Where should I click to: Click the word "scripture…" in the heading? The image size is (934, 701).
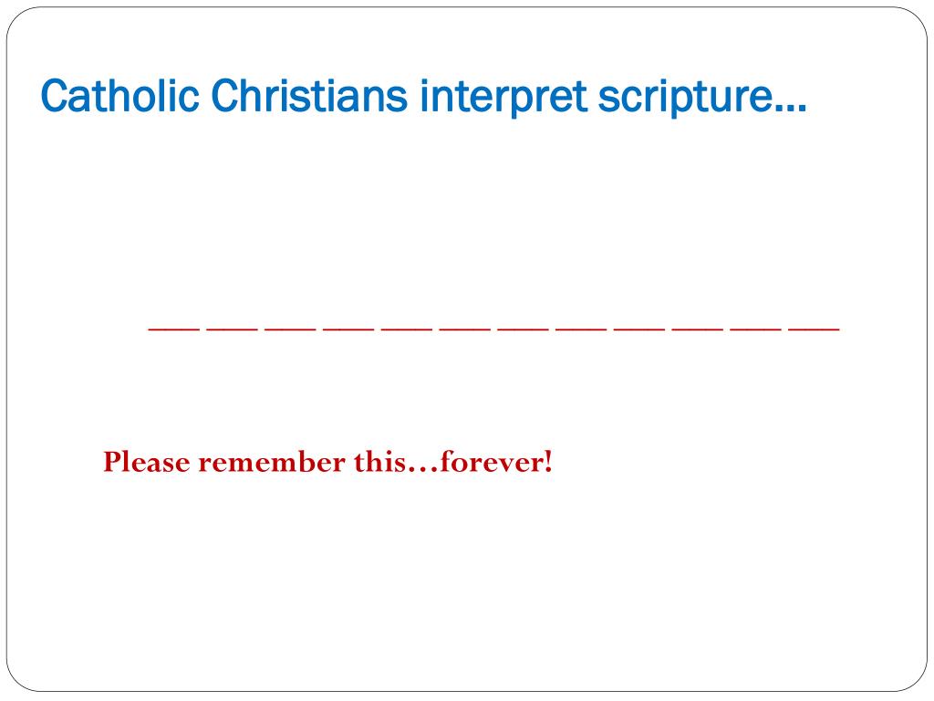702,97
